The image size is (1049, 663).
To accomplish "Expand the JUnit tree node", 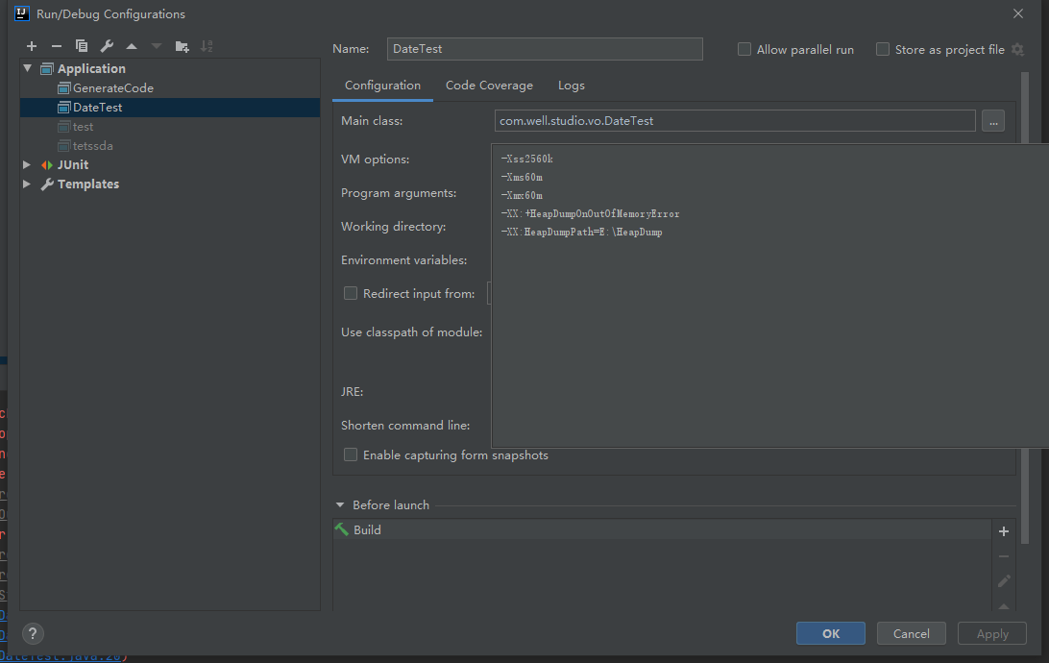I will 27,164.
